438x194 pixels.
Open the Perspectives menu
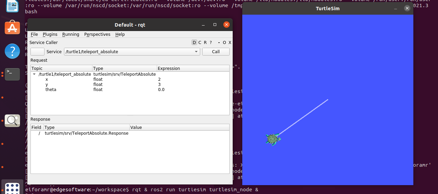tap(97, 34)
